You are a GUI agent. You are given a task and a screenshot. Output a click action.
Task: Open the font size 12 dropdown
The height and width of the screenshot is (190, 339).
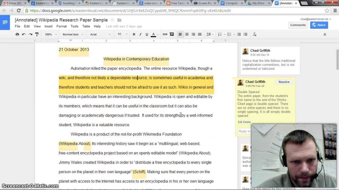(x=122, y=34)
